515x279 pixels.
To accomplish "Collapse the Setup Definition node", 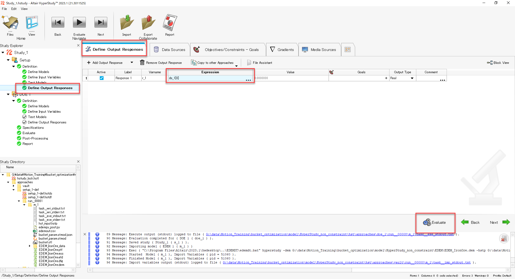I will click(x=14, y=67).
